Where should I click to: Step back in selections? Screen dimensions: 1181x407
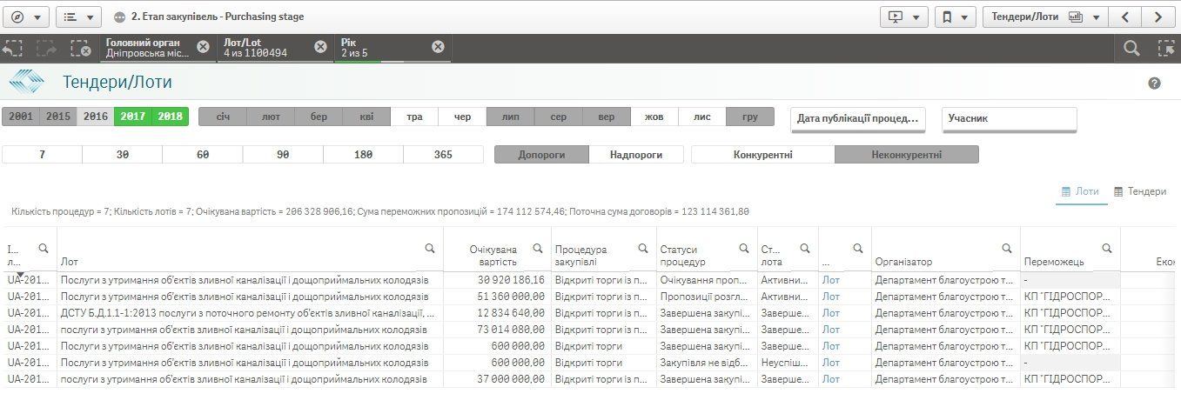tap(12, 48)
